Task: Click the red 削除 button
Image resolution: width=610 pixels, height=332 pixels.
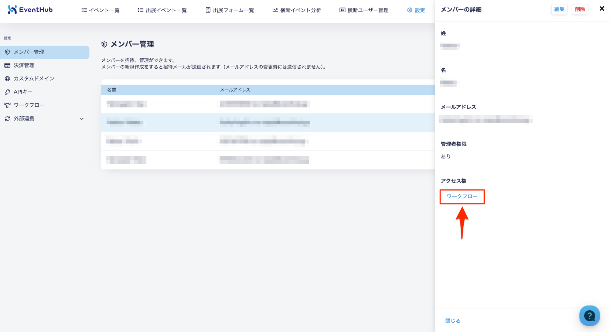Action: coord(580,9)
